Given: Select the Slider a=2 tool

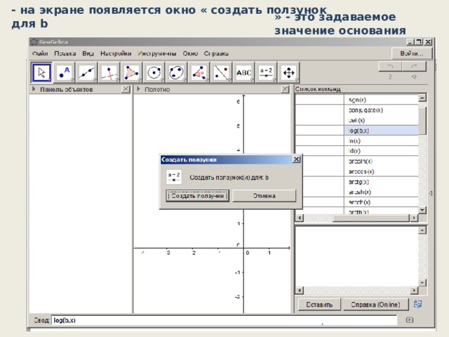Looking at the screenshot, I should click(266, 72).
